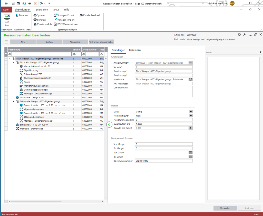Viewport: 263px width, 216px height.
Task: Click the Simulation button
Action: coord(75,42)
